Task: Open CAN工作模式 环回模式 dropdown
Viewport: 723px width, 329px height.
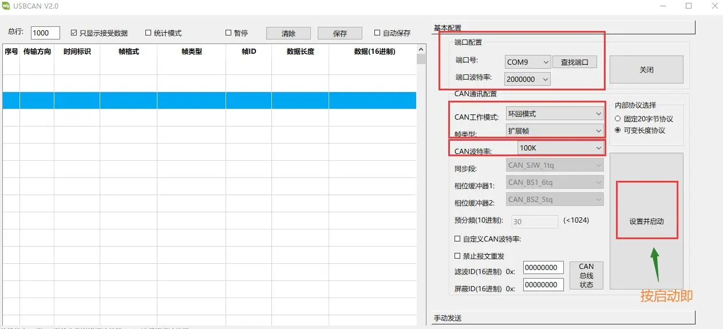Action: [x=554, y=114]
